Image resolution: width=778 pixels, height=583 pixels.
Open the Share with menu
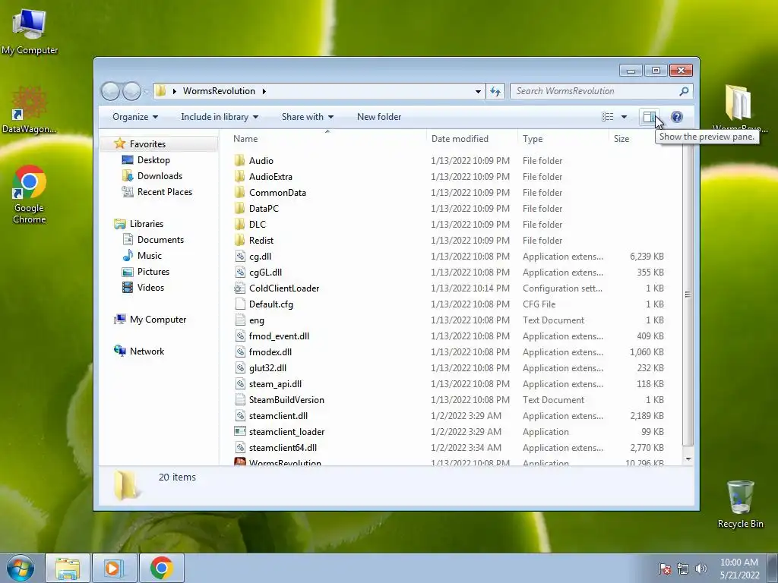coord(307,117)
